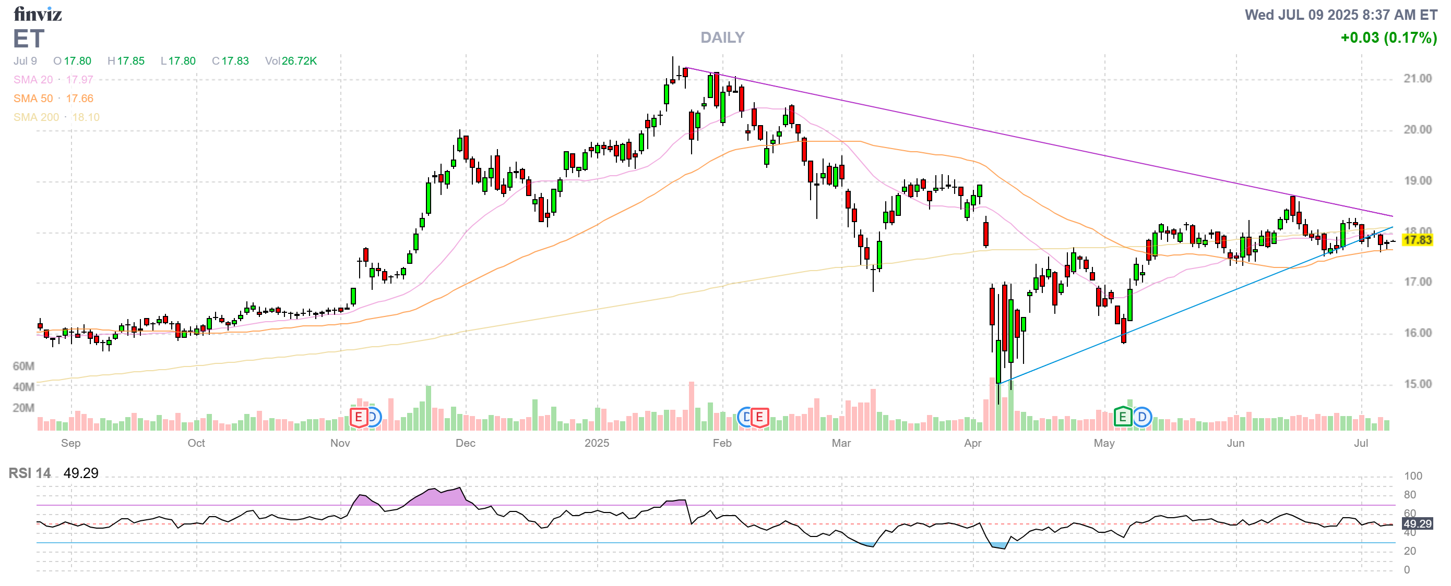Click the 49.29 RSI value tag
The image size is (1451, 586).
pos(1417,523)
